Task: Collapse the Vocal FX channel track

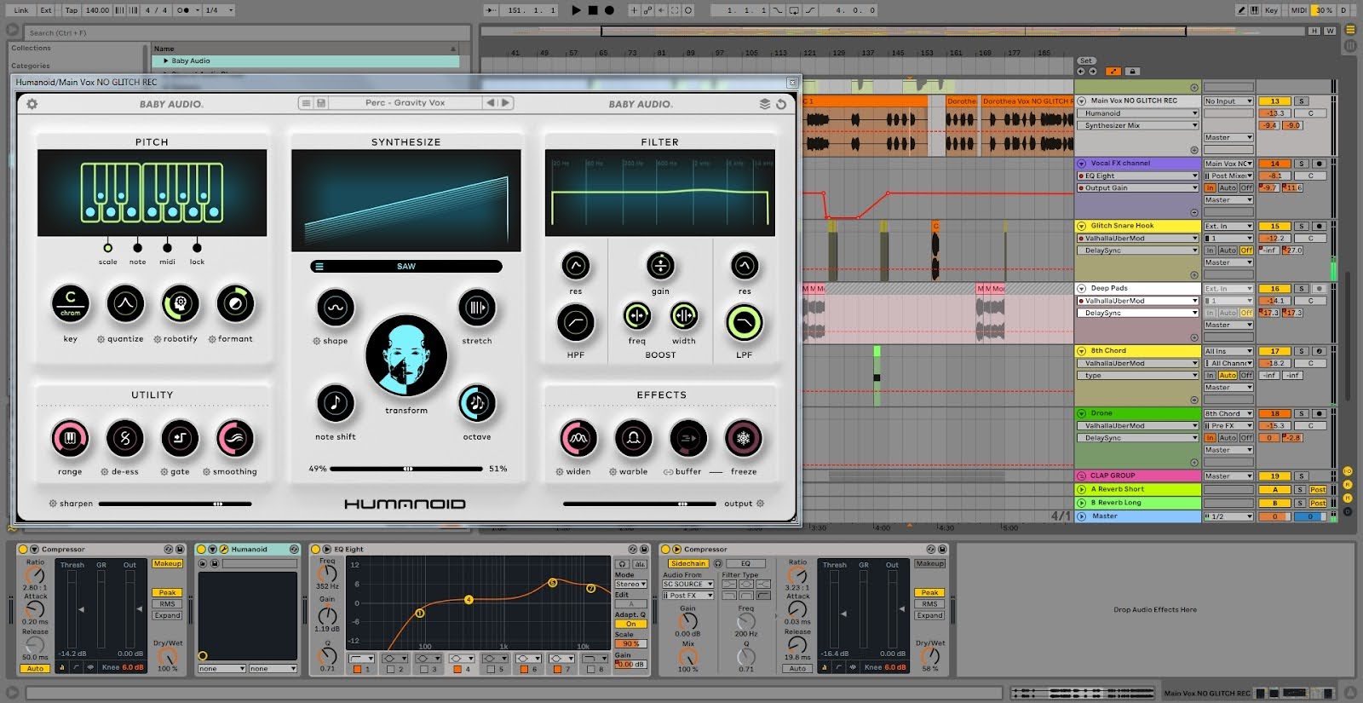Action: click(x=1082, y=164)
